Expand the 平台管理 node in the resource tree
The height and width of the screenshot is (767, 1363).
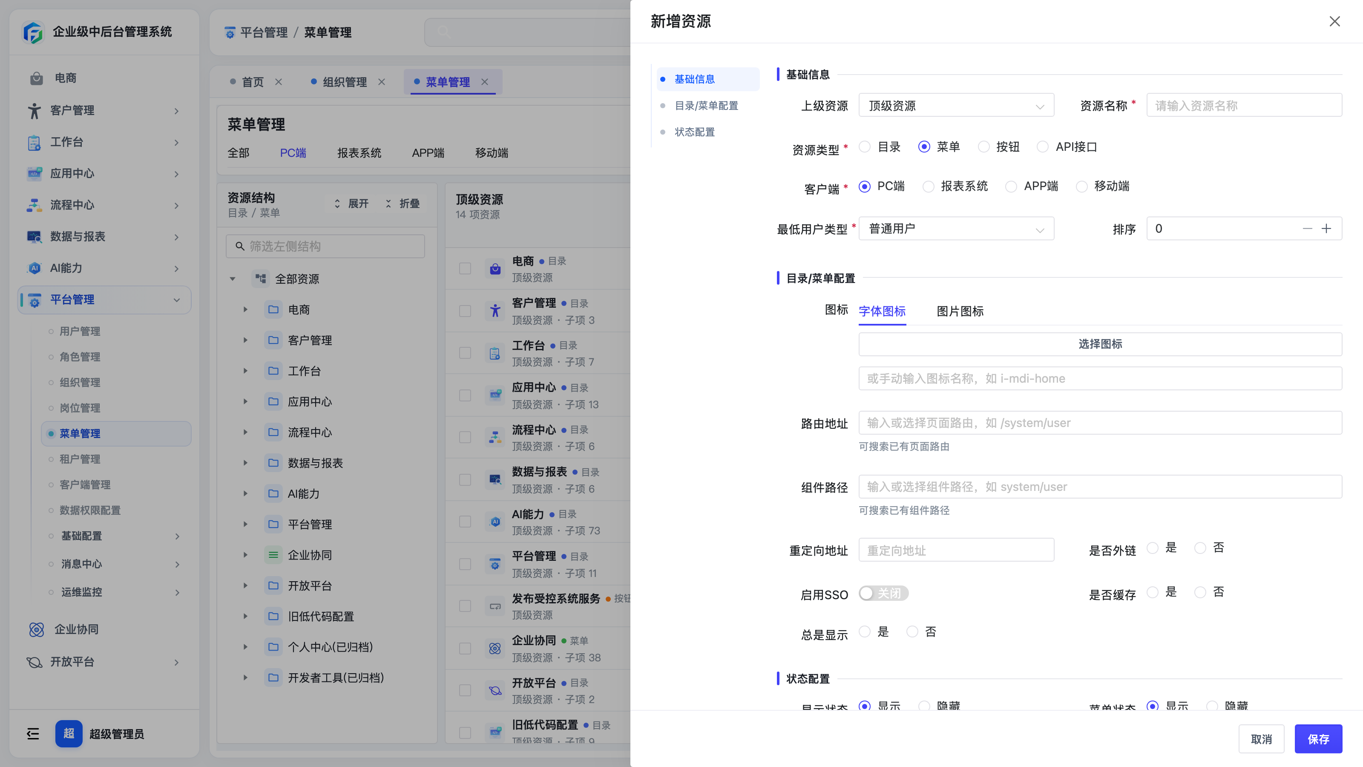245,525
